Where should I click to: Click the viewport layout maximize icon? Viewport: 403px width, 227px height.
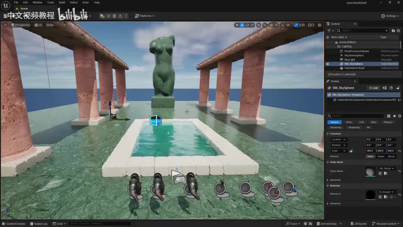(x=320, y=25)
